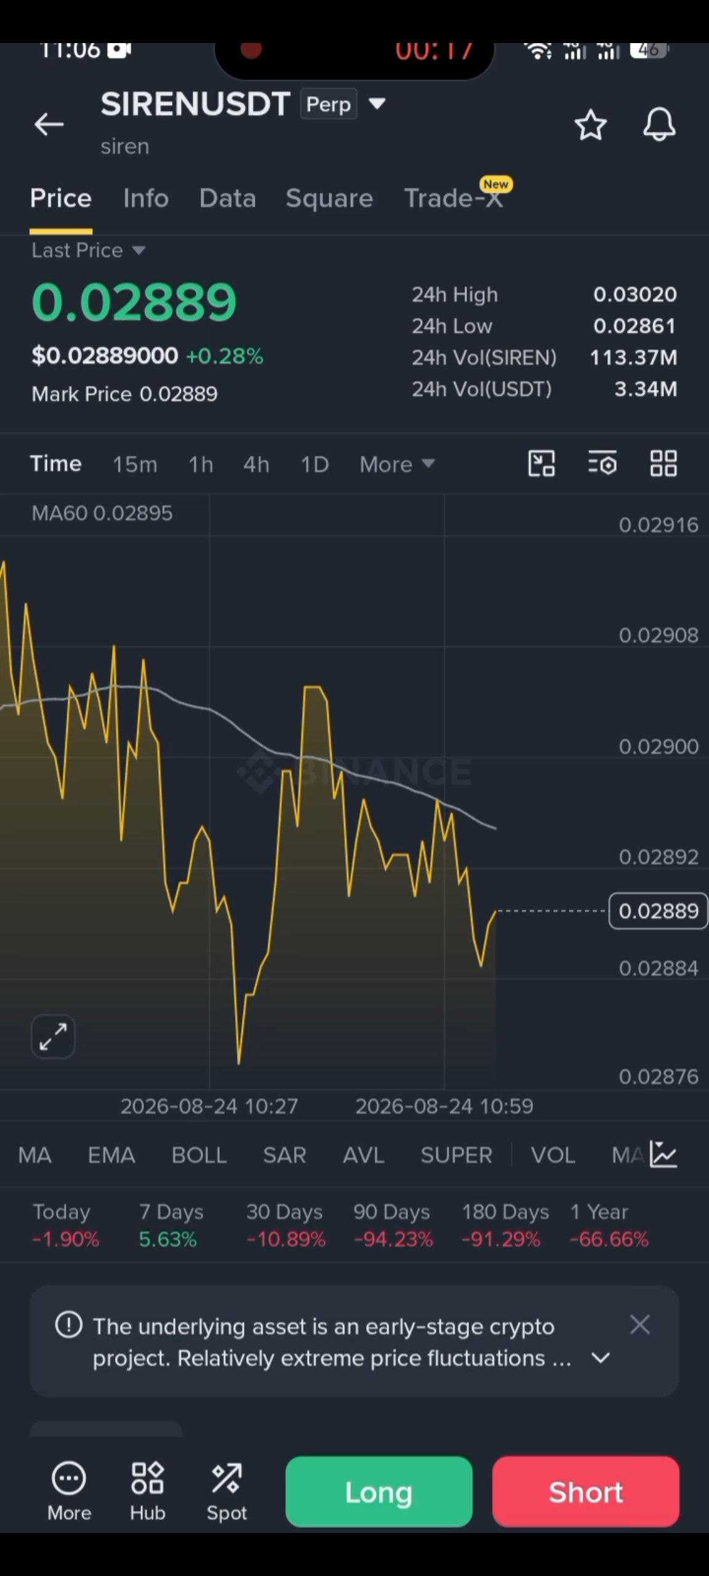The height and width of the screenshot is (1576, 709).
Task: Toggle SUPER indicator
Action: click(457, 1155)
